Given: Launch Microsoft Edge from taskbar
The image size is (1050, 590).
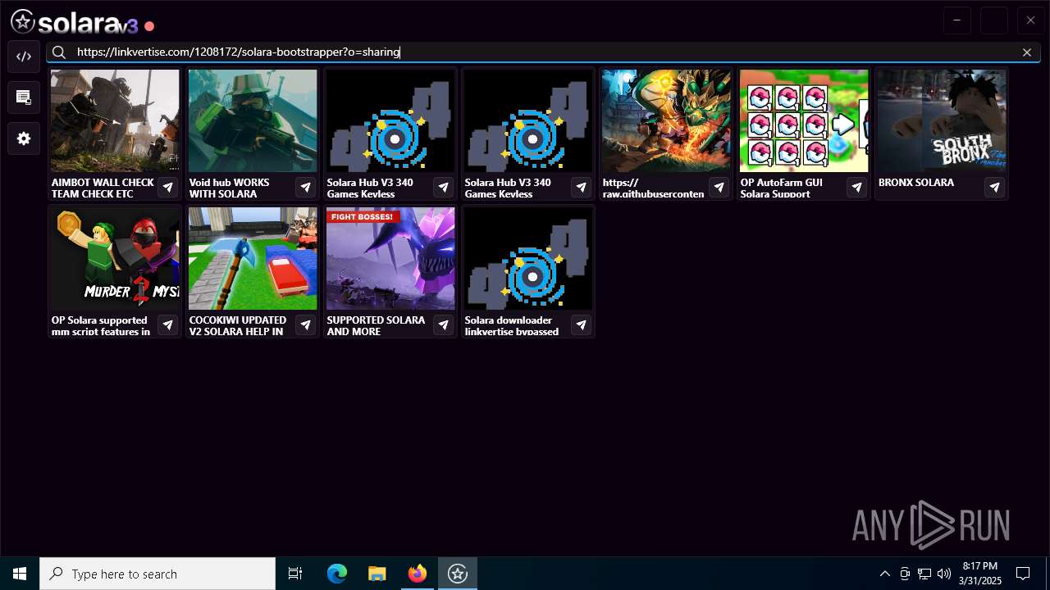Looking at the screenshot, I should pyautogui.click(x=337, y=574).
